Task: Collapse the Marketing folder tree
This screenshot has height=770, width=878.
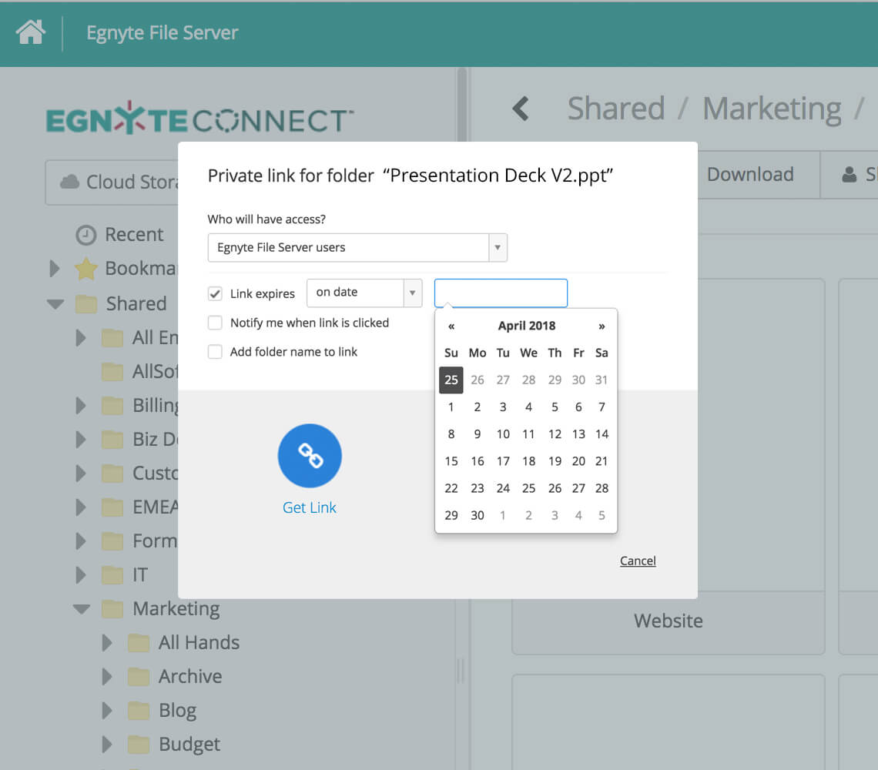Action: [81, 609]
